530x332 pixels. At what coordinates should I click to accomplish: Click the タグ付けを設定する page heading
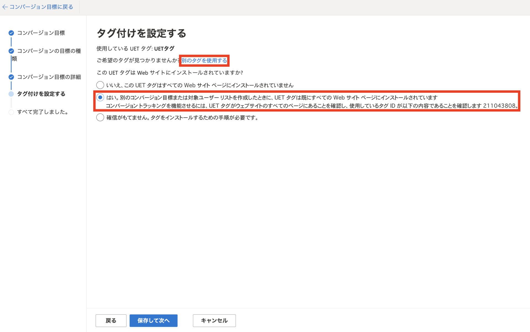[x=141, y=33]
